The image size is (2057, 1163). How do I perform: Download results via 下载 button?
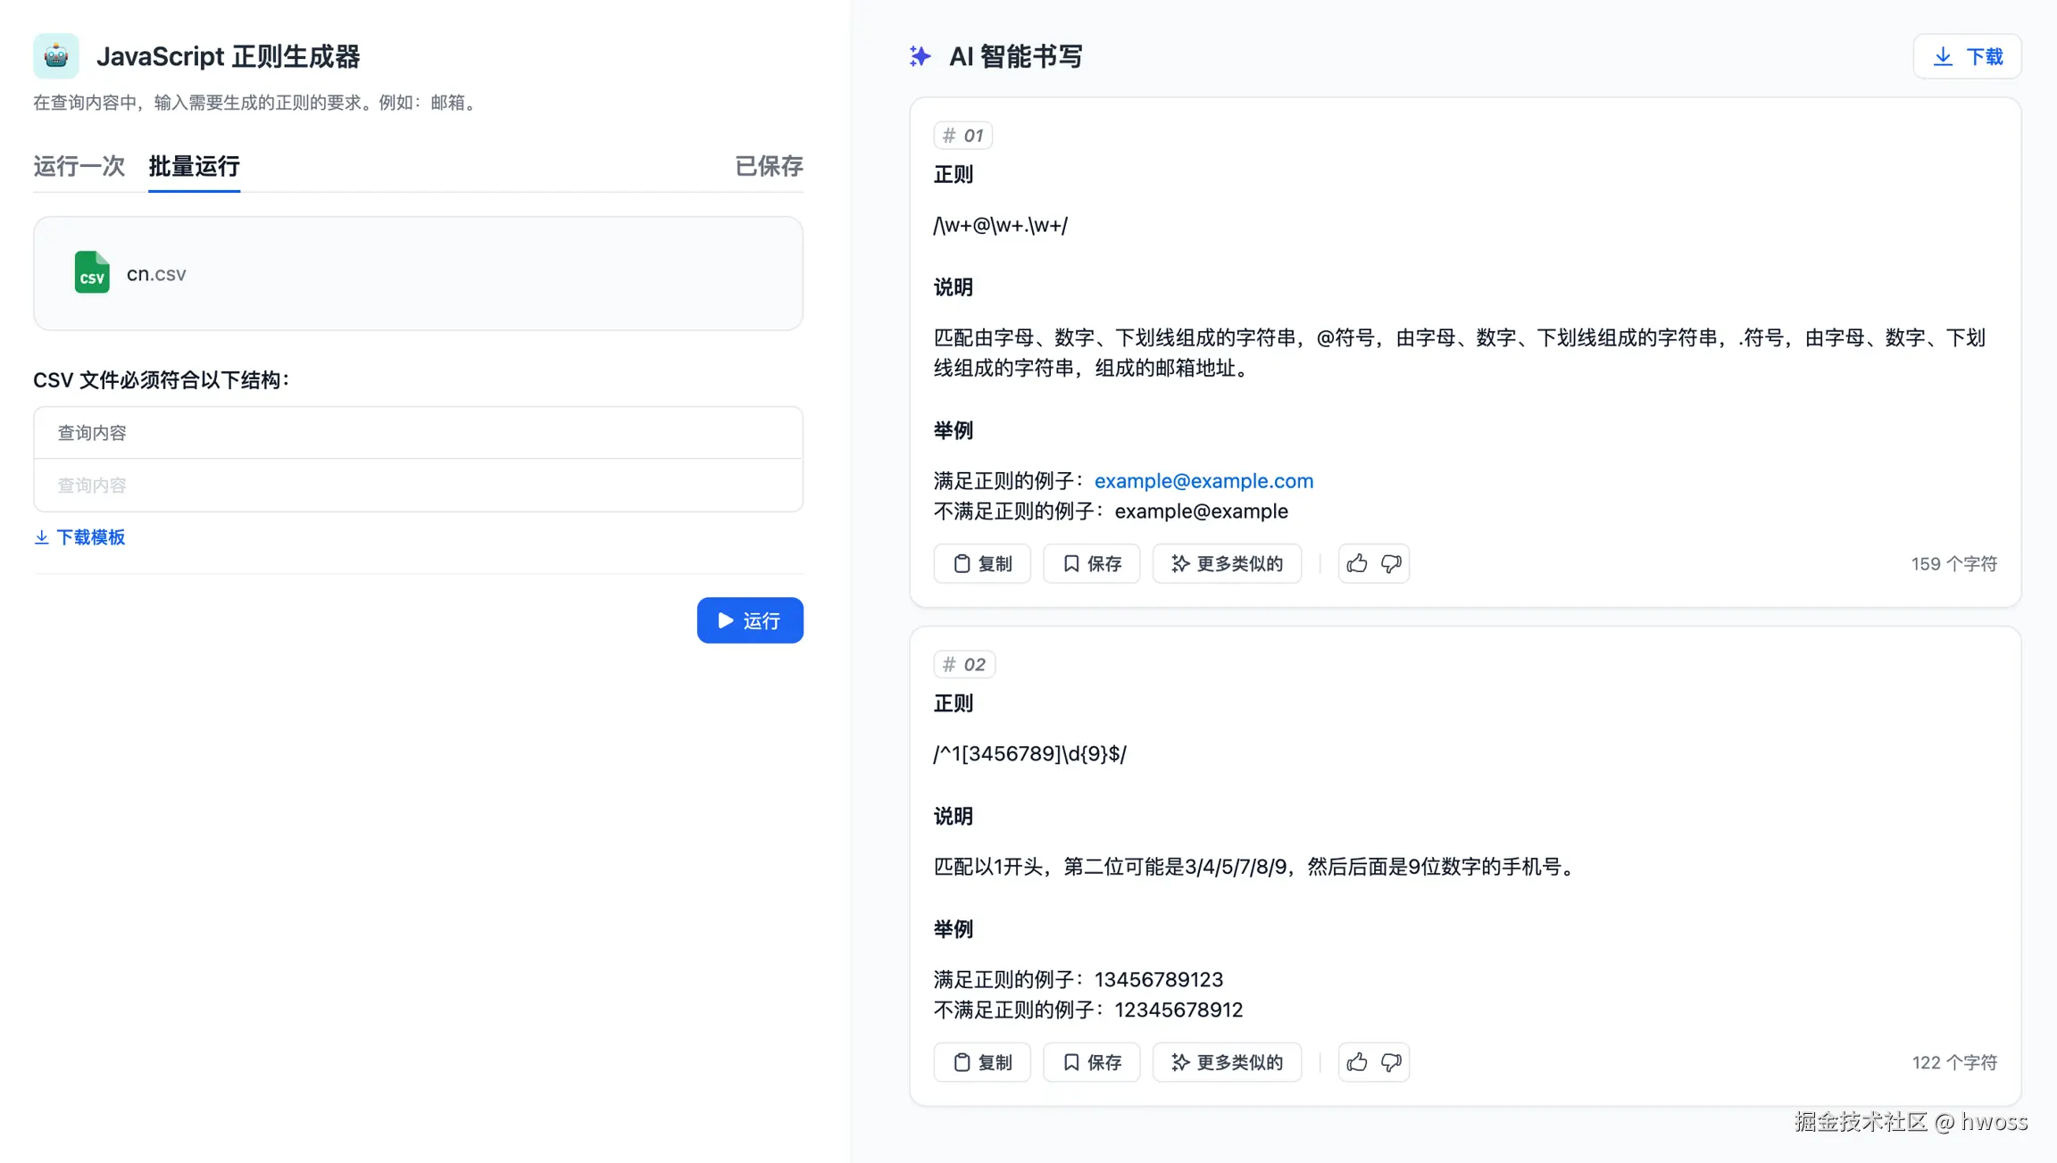[x=1967, y=56]
